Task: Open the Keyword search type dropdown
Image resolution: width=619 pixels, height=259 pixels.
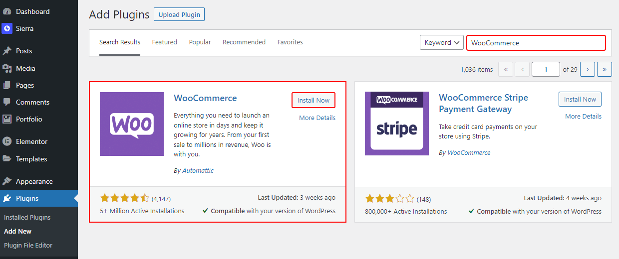Action: [x=442, y=42]
